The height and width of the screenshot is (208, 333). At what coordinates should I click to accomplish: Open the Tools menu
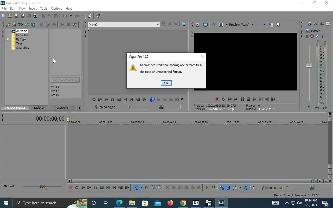[44, 9]
